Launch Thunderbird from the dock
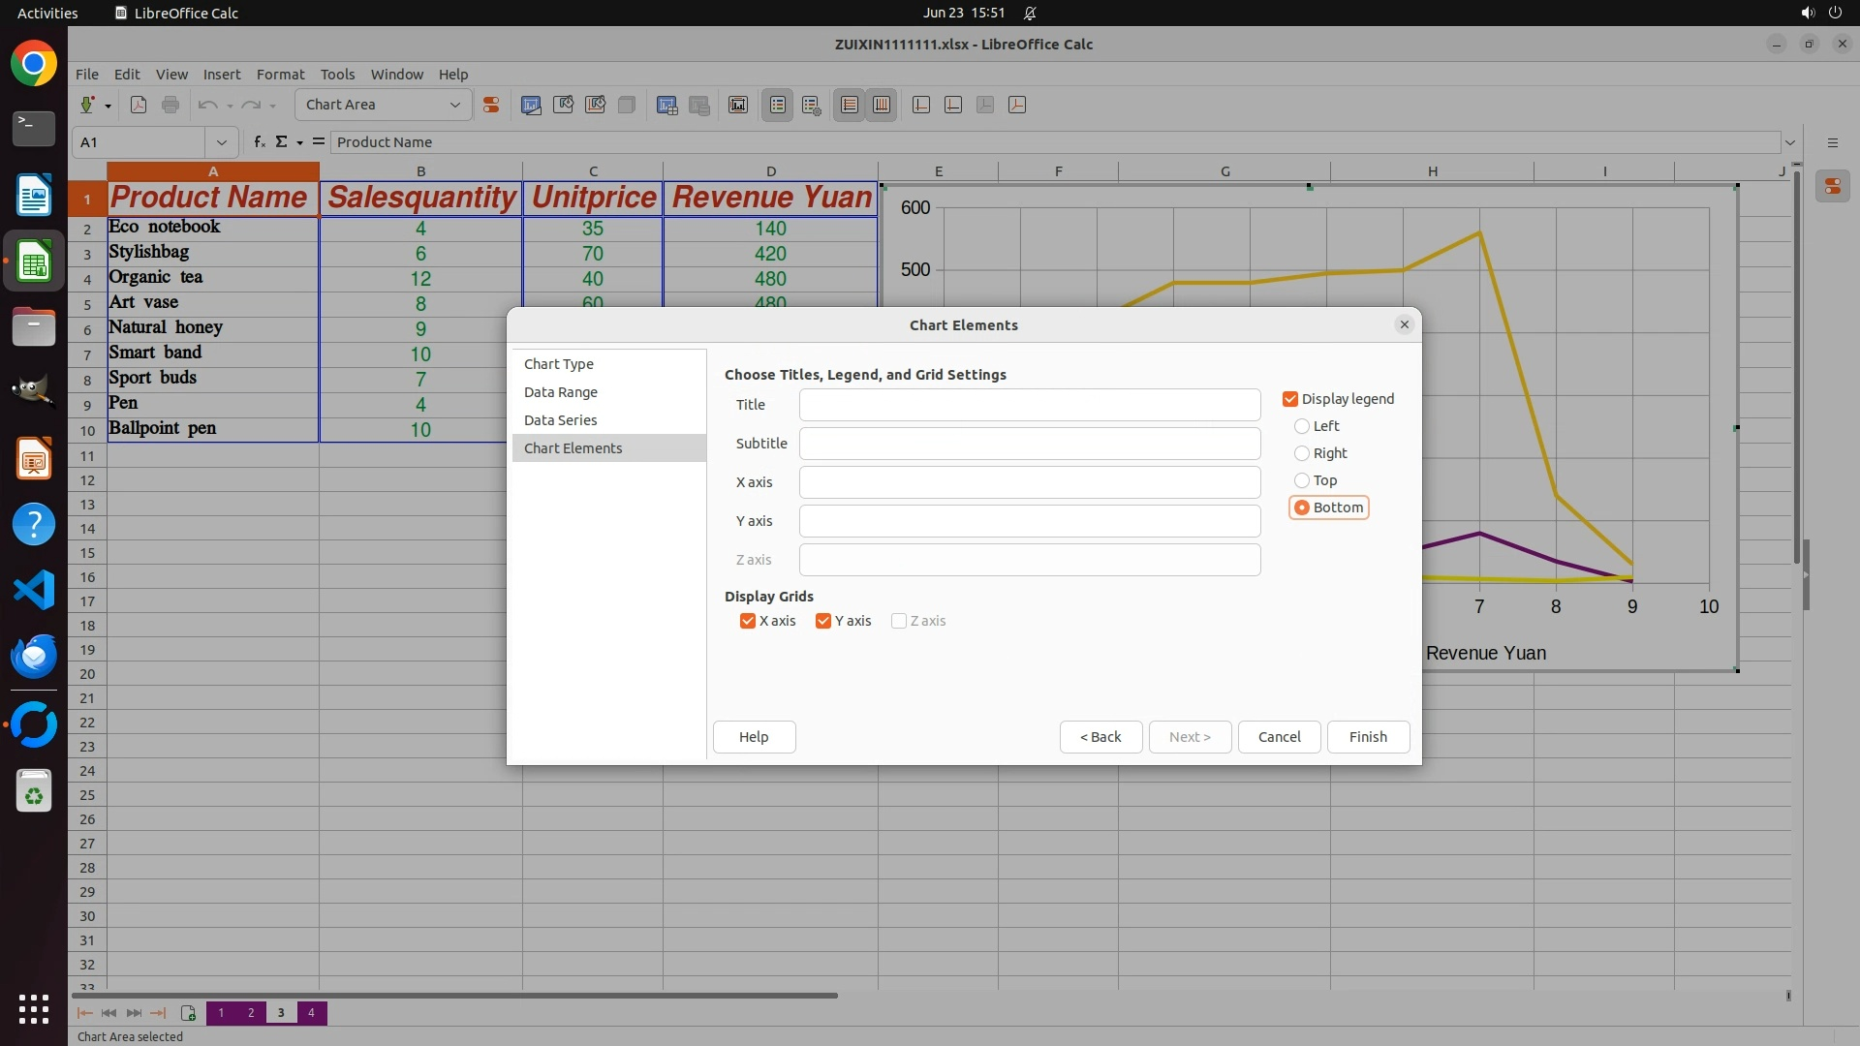Viewport: 1860px width, 1046px height. 34,656
